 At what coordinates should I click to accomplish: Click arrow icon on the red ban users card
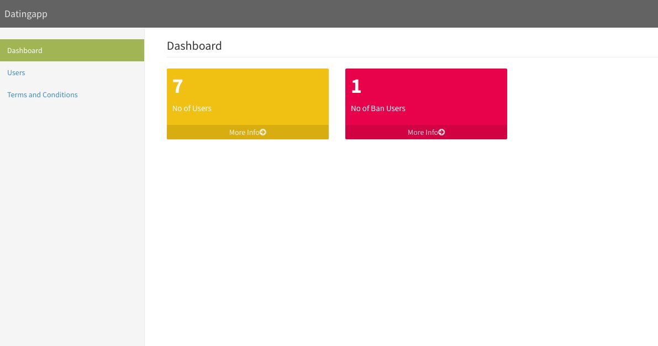[441, 132]
